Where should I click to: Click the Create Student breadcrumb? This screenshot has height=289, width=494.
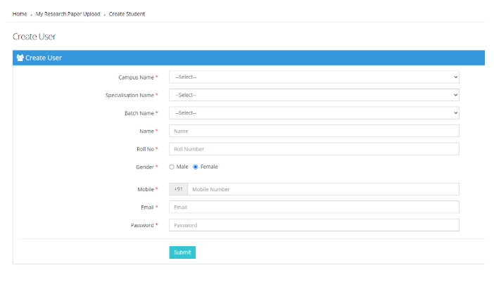pos(127,14)
